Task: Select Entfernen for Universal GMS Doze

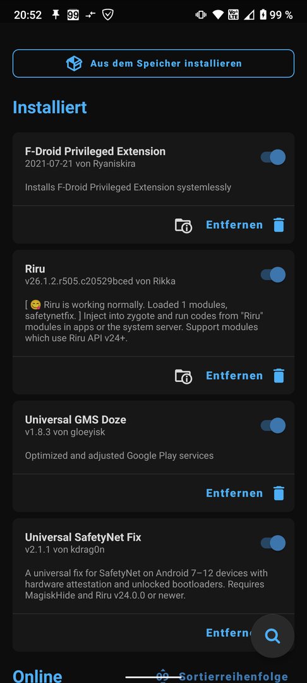Action: [x=234, y=493]
